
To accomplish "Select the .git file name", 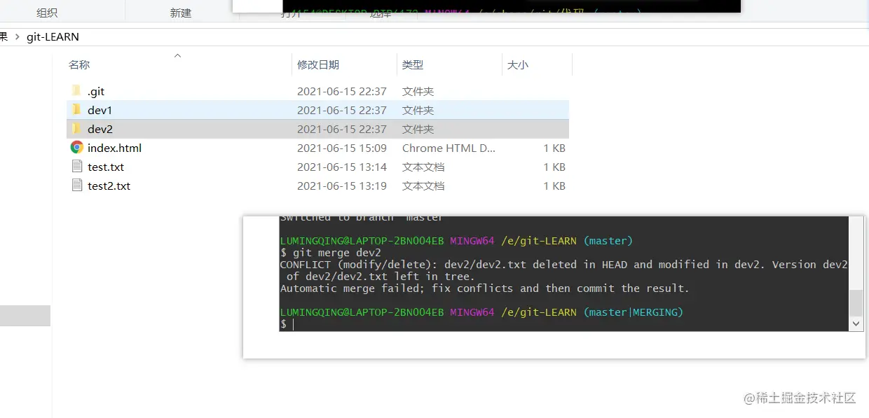I will [96, 91].
